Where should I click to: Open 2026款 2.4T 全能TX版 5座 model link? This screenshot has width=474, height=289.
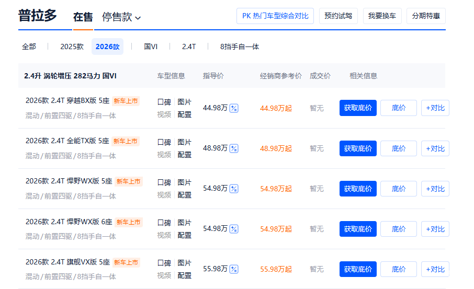click(67, 141)
